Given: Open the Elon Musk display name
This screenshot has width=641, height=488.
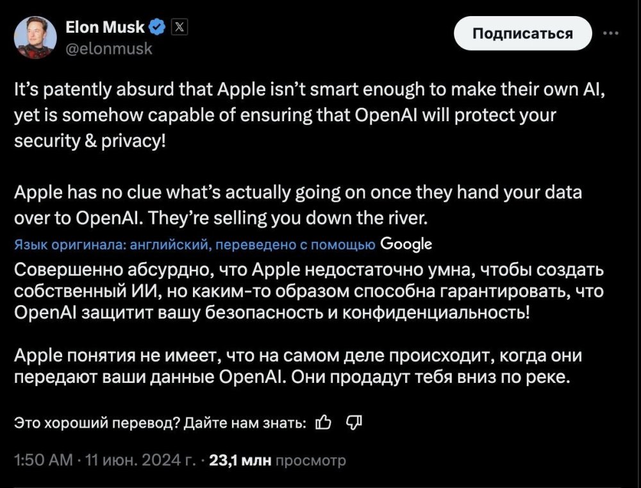Looking at the screenshot, I should click(105, 27).
